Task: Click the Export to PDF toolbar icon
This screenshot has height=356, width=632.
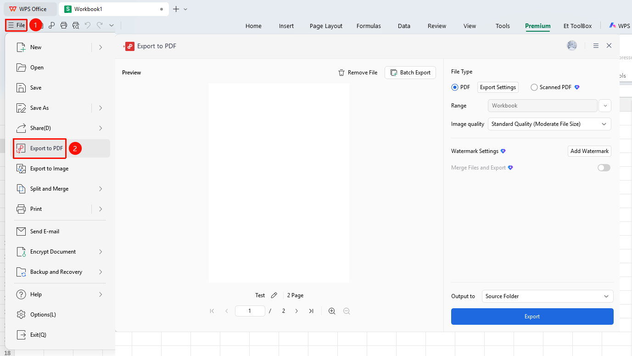Action: tap(52, 25)
